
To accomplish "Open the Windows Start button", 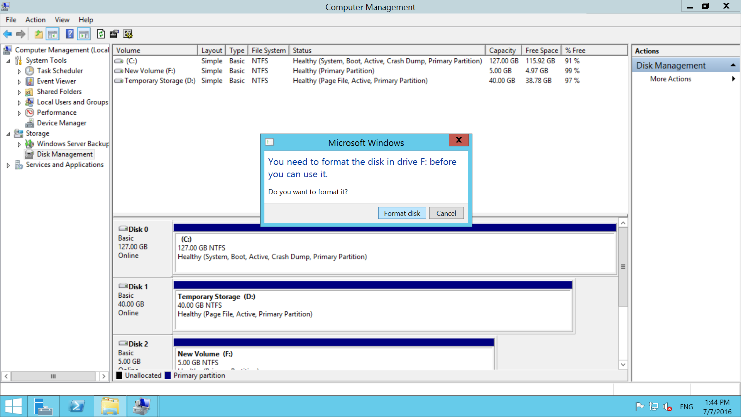I will coord(14,406).
